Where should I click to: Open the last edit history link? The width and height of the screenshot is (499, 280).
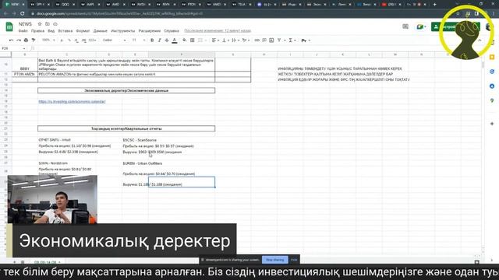(x=218, y=31)
